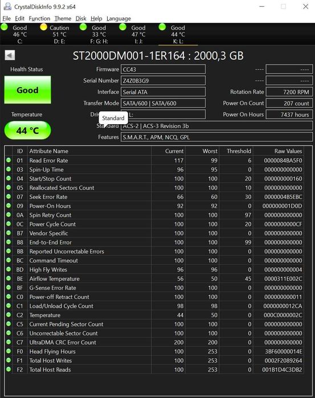Click the status dot for Reallocated Sectors Count
The width and height of the screenshot is (315, 398).
point(9,187)
